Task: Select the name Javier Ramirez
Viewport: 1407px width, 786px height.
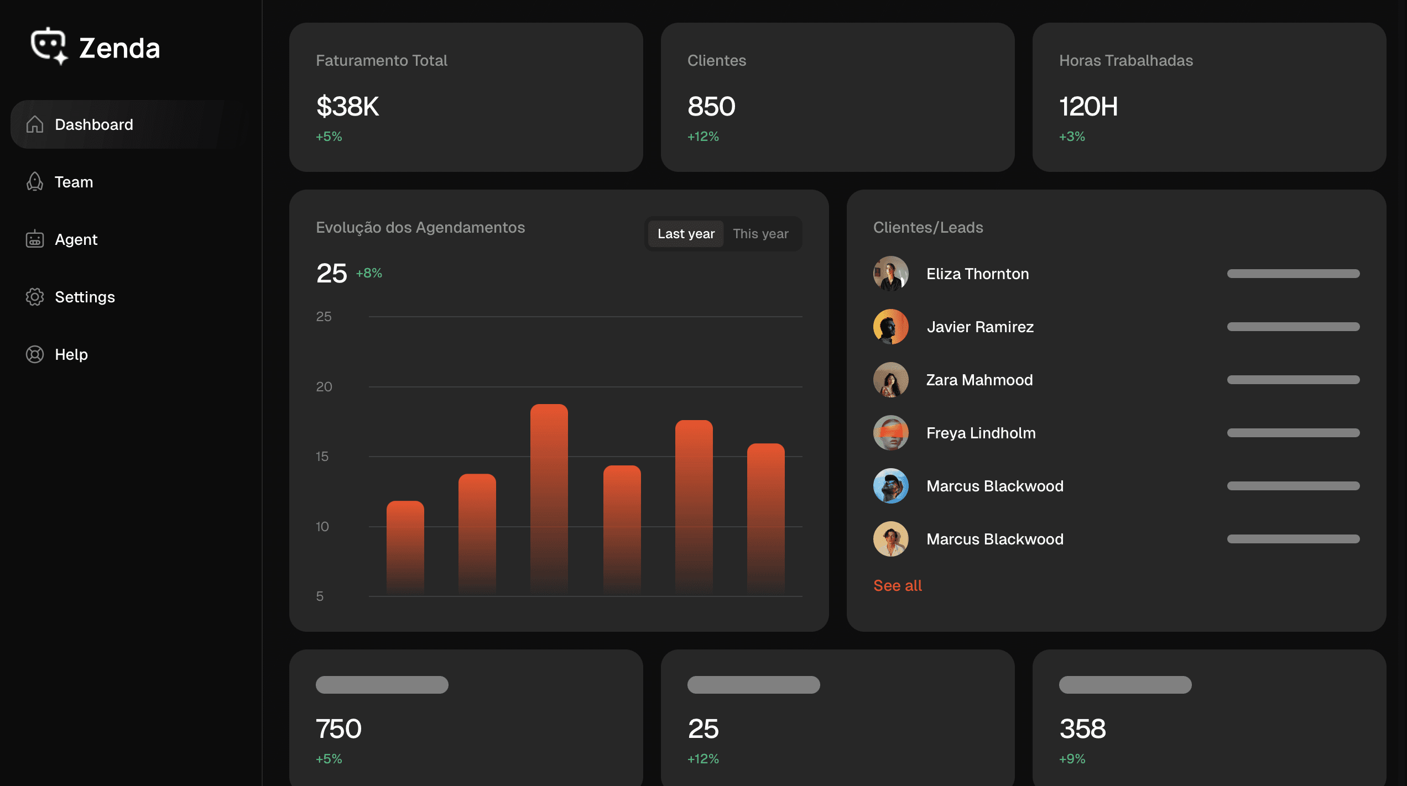Action: point(980,327)
